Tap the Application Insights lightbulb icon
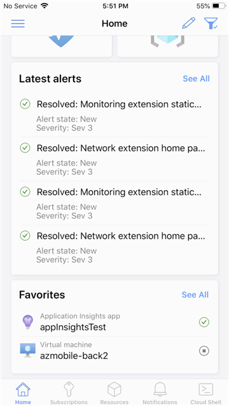 (x=27, y=322)
